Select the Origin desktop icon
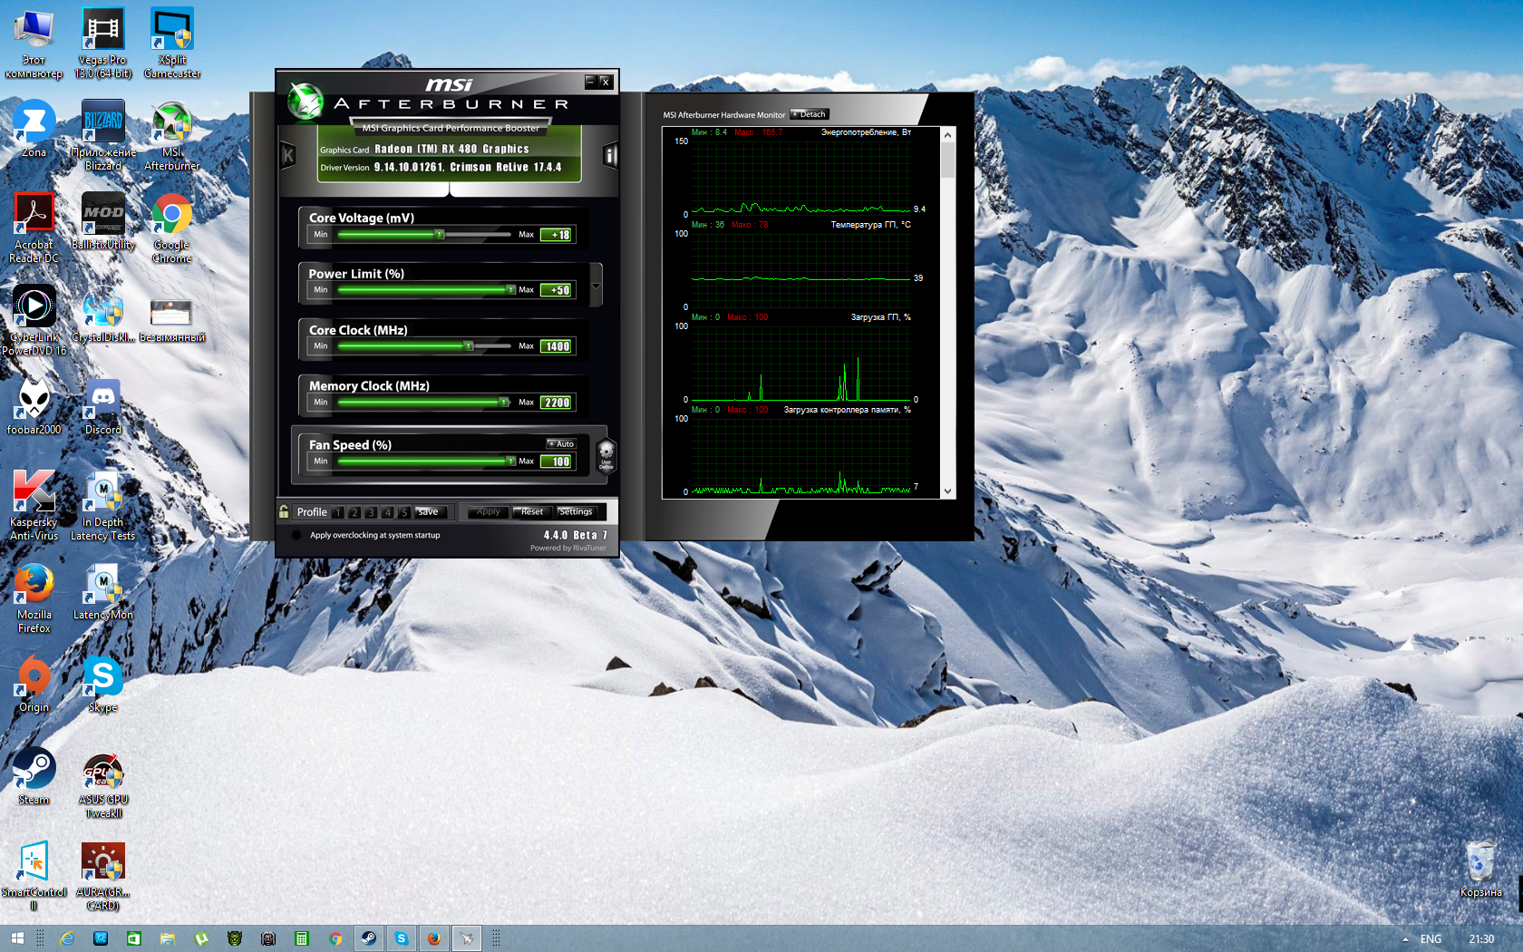Viewport: 1523px width, 952px height. [x=34, y=684]
